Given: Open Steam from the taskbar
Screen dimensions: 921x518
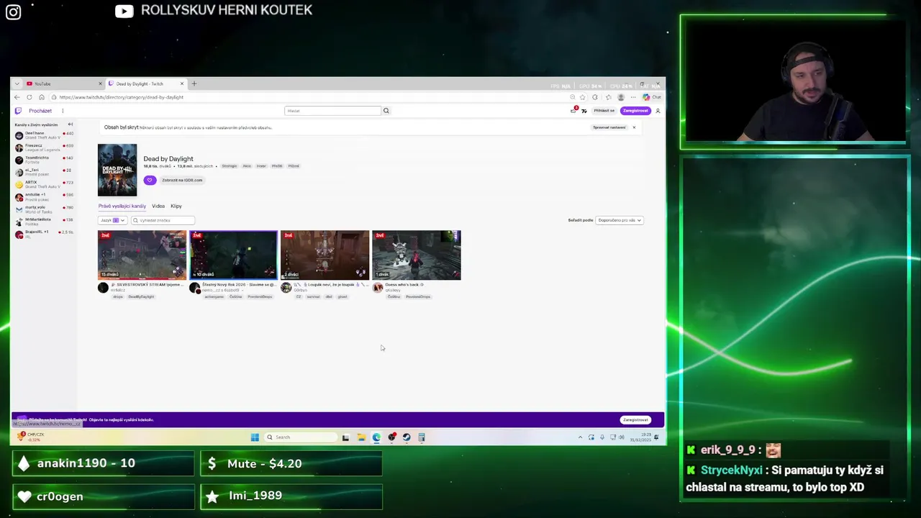Looking at the screenshot, I should (407, 437).
